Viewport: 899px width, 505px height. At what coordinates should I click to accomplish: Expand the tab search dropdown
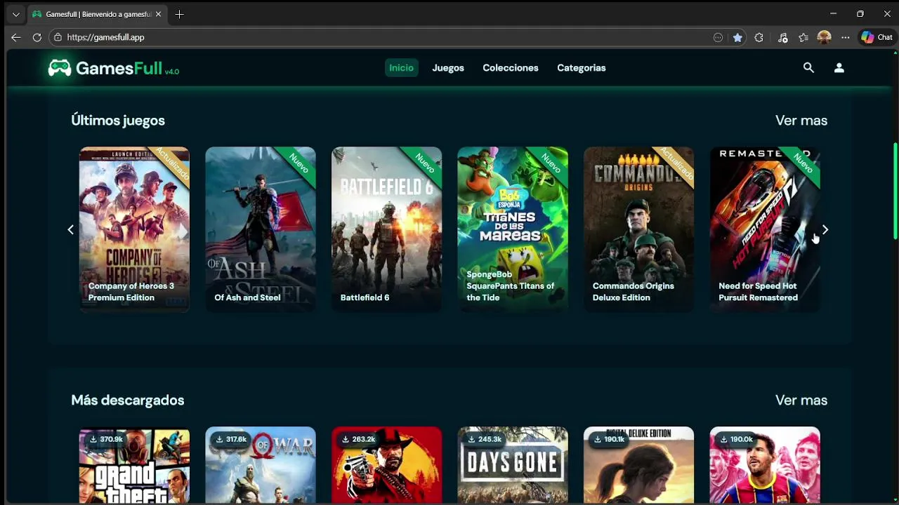point(15,14)
